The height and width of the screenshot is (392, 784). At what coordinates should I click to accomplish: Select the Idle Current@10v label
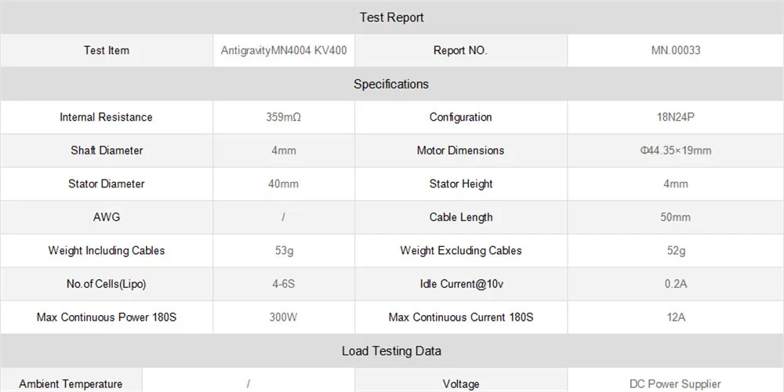point(461,284)
